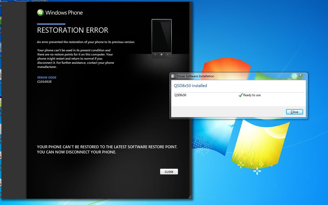Click the Driver Software Installation title text
The width and height of the screenshot is (328, 205).
pyautogui.click(x=195, y=76)
